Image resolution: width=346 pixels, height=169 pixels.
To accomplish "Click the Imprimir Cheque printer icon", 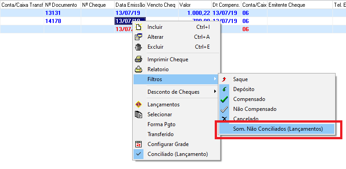I will click(138, 59).
